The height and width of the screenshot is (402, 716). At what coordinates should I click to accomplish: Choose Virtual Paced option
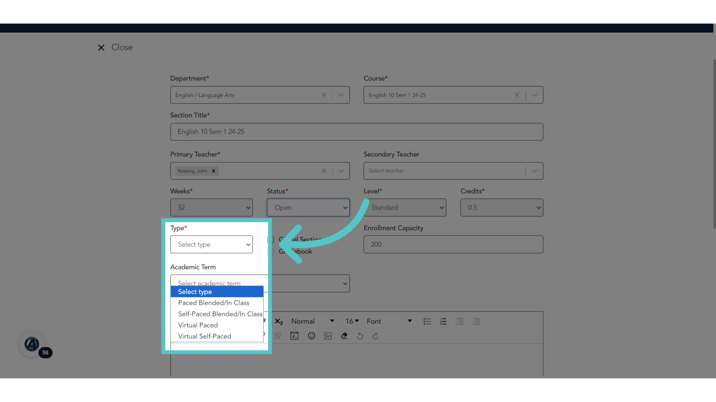pos(217,325)
